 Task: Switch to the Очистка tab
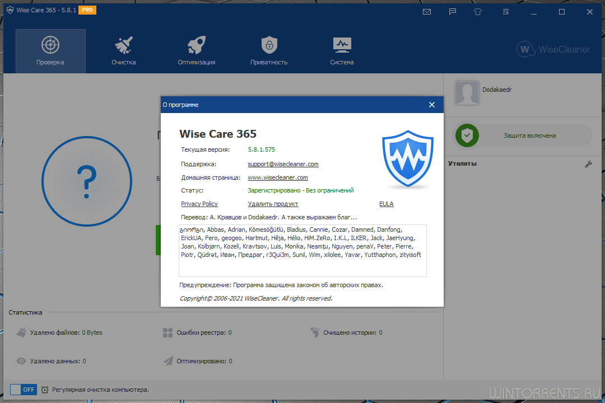123,51
